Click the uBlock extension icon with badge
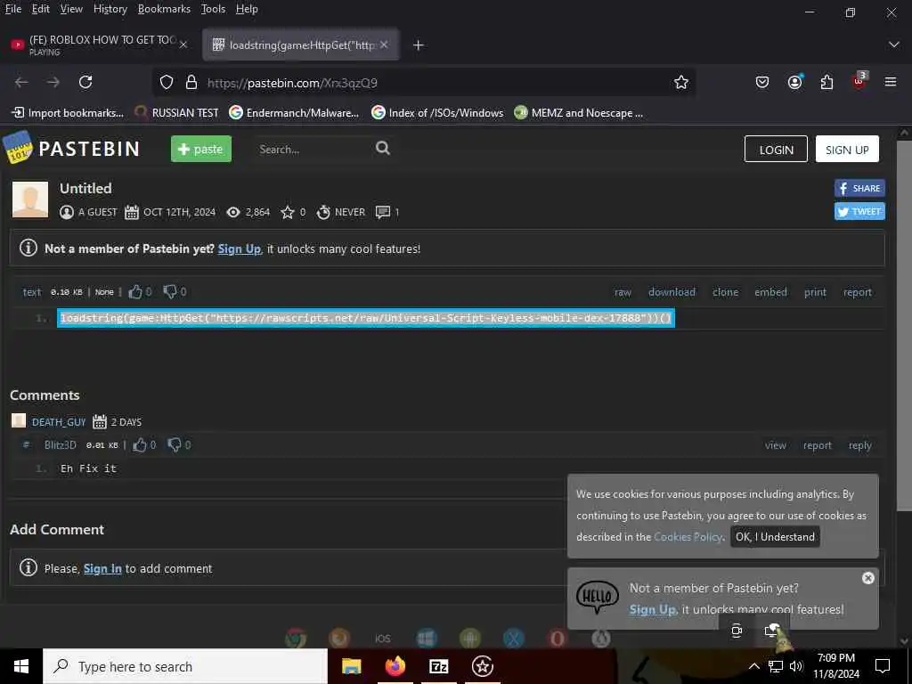Viewport: 912px width, 684px height. [x=859, y=81]
